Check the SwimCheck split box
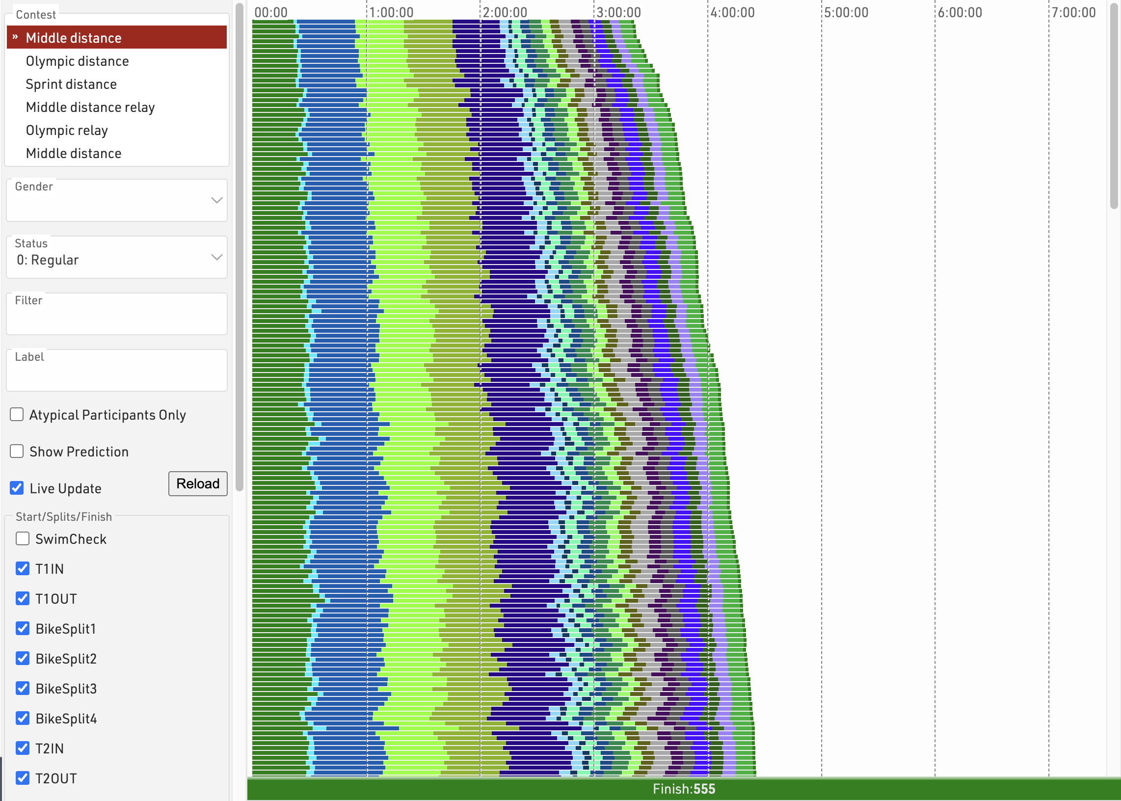The width and height of the screenshot is (1121, 801). (x=23, y=538)
